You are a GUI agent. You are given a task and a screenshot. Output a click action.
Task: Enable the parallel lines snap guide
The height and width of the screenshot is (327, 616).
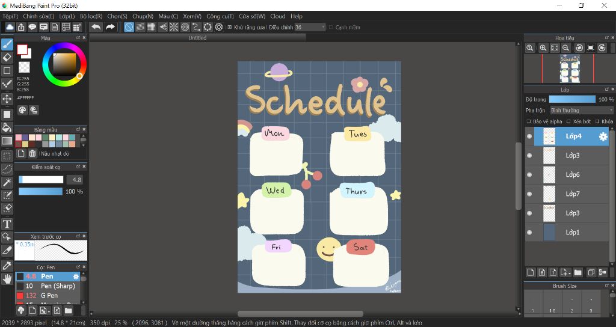(x=140, y=26)
